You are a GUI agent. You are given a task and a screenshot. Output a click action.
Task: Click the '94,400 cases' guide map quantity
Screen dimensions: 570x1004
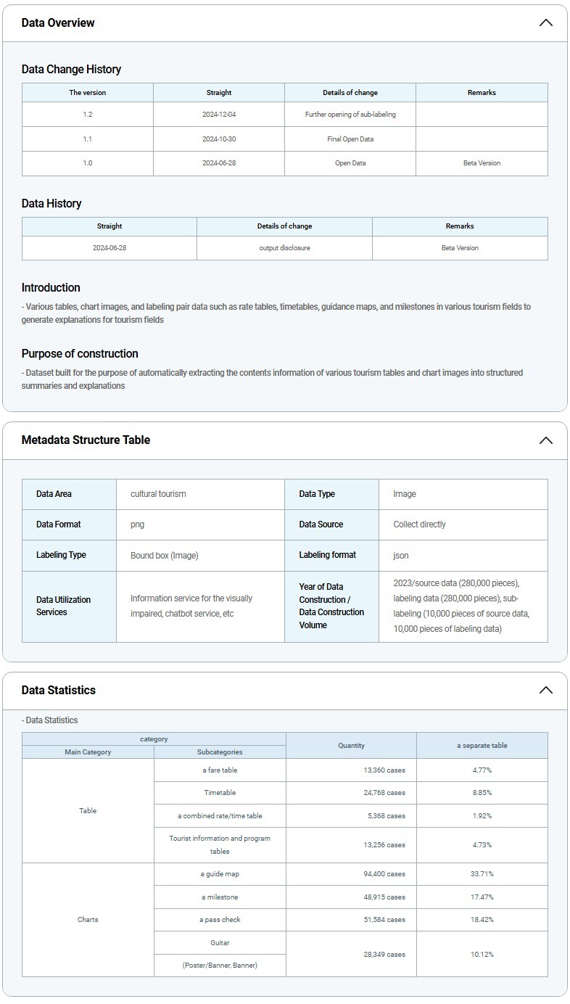coord(384,874)
